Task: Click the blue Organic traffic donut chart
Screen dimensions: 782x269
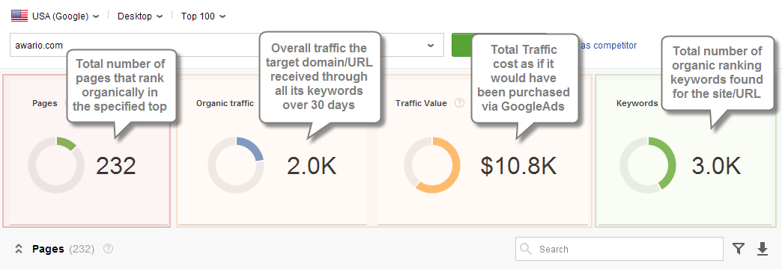Action: coord(235,165)
